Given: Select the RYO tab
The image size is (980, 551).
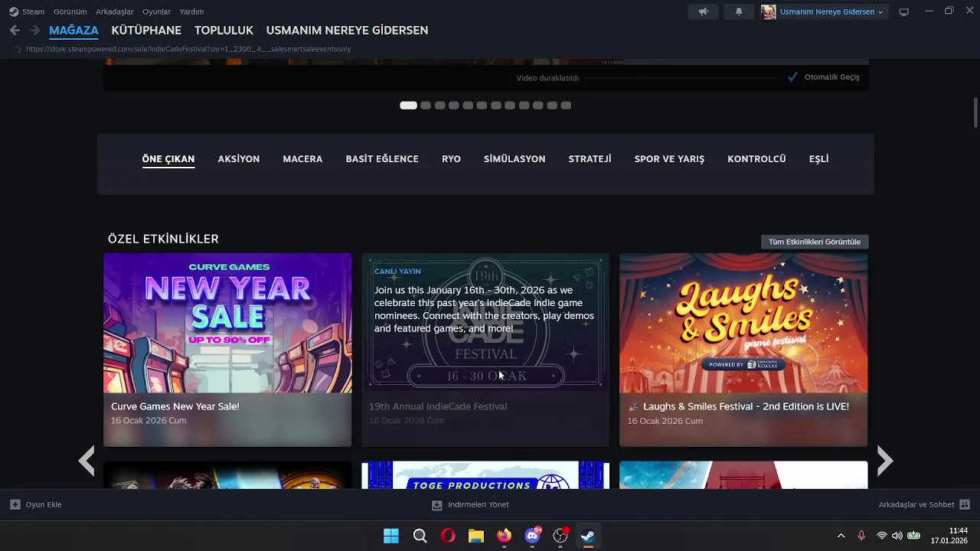Looking at the screenshot, I should (x=451, y=158).
